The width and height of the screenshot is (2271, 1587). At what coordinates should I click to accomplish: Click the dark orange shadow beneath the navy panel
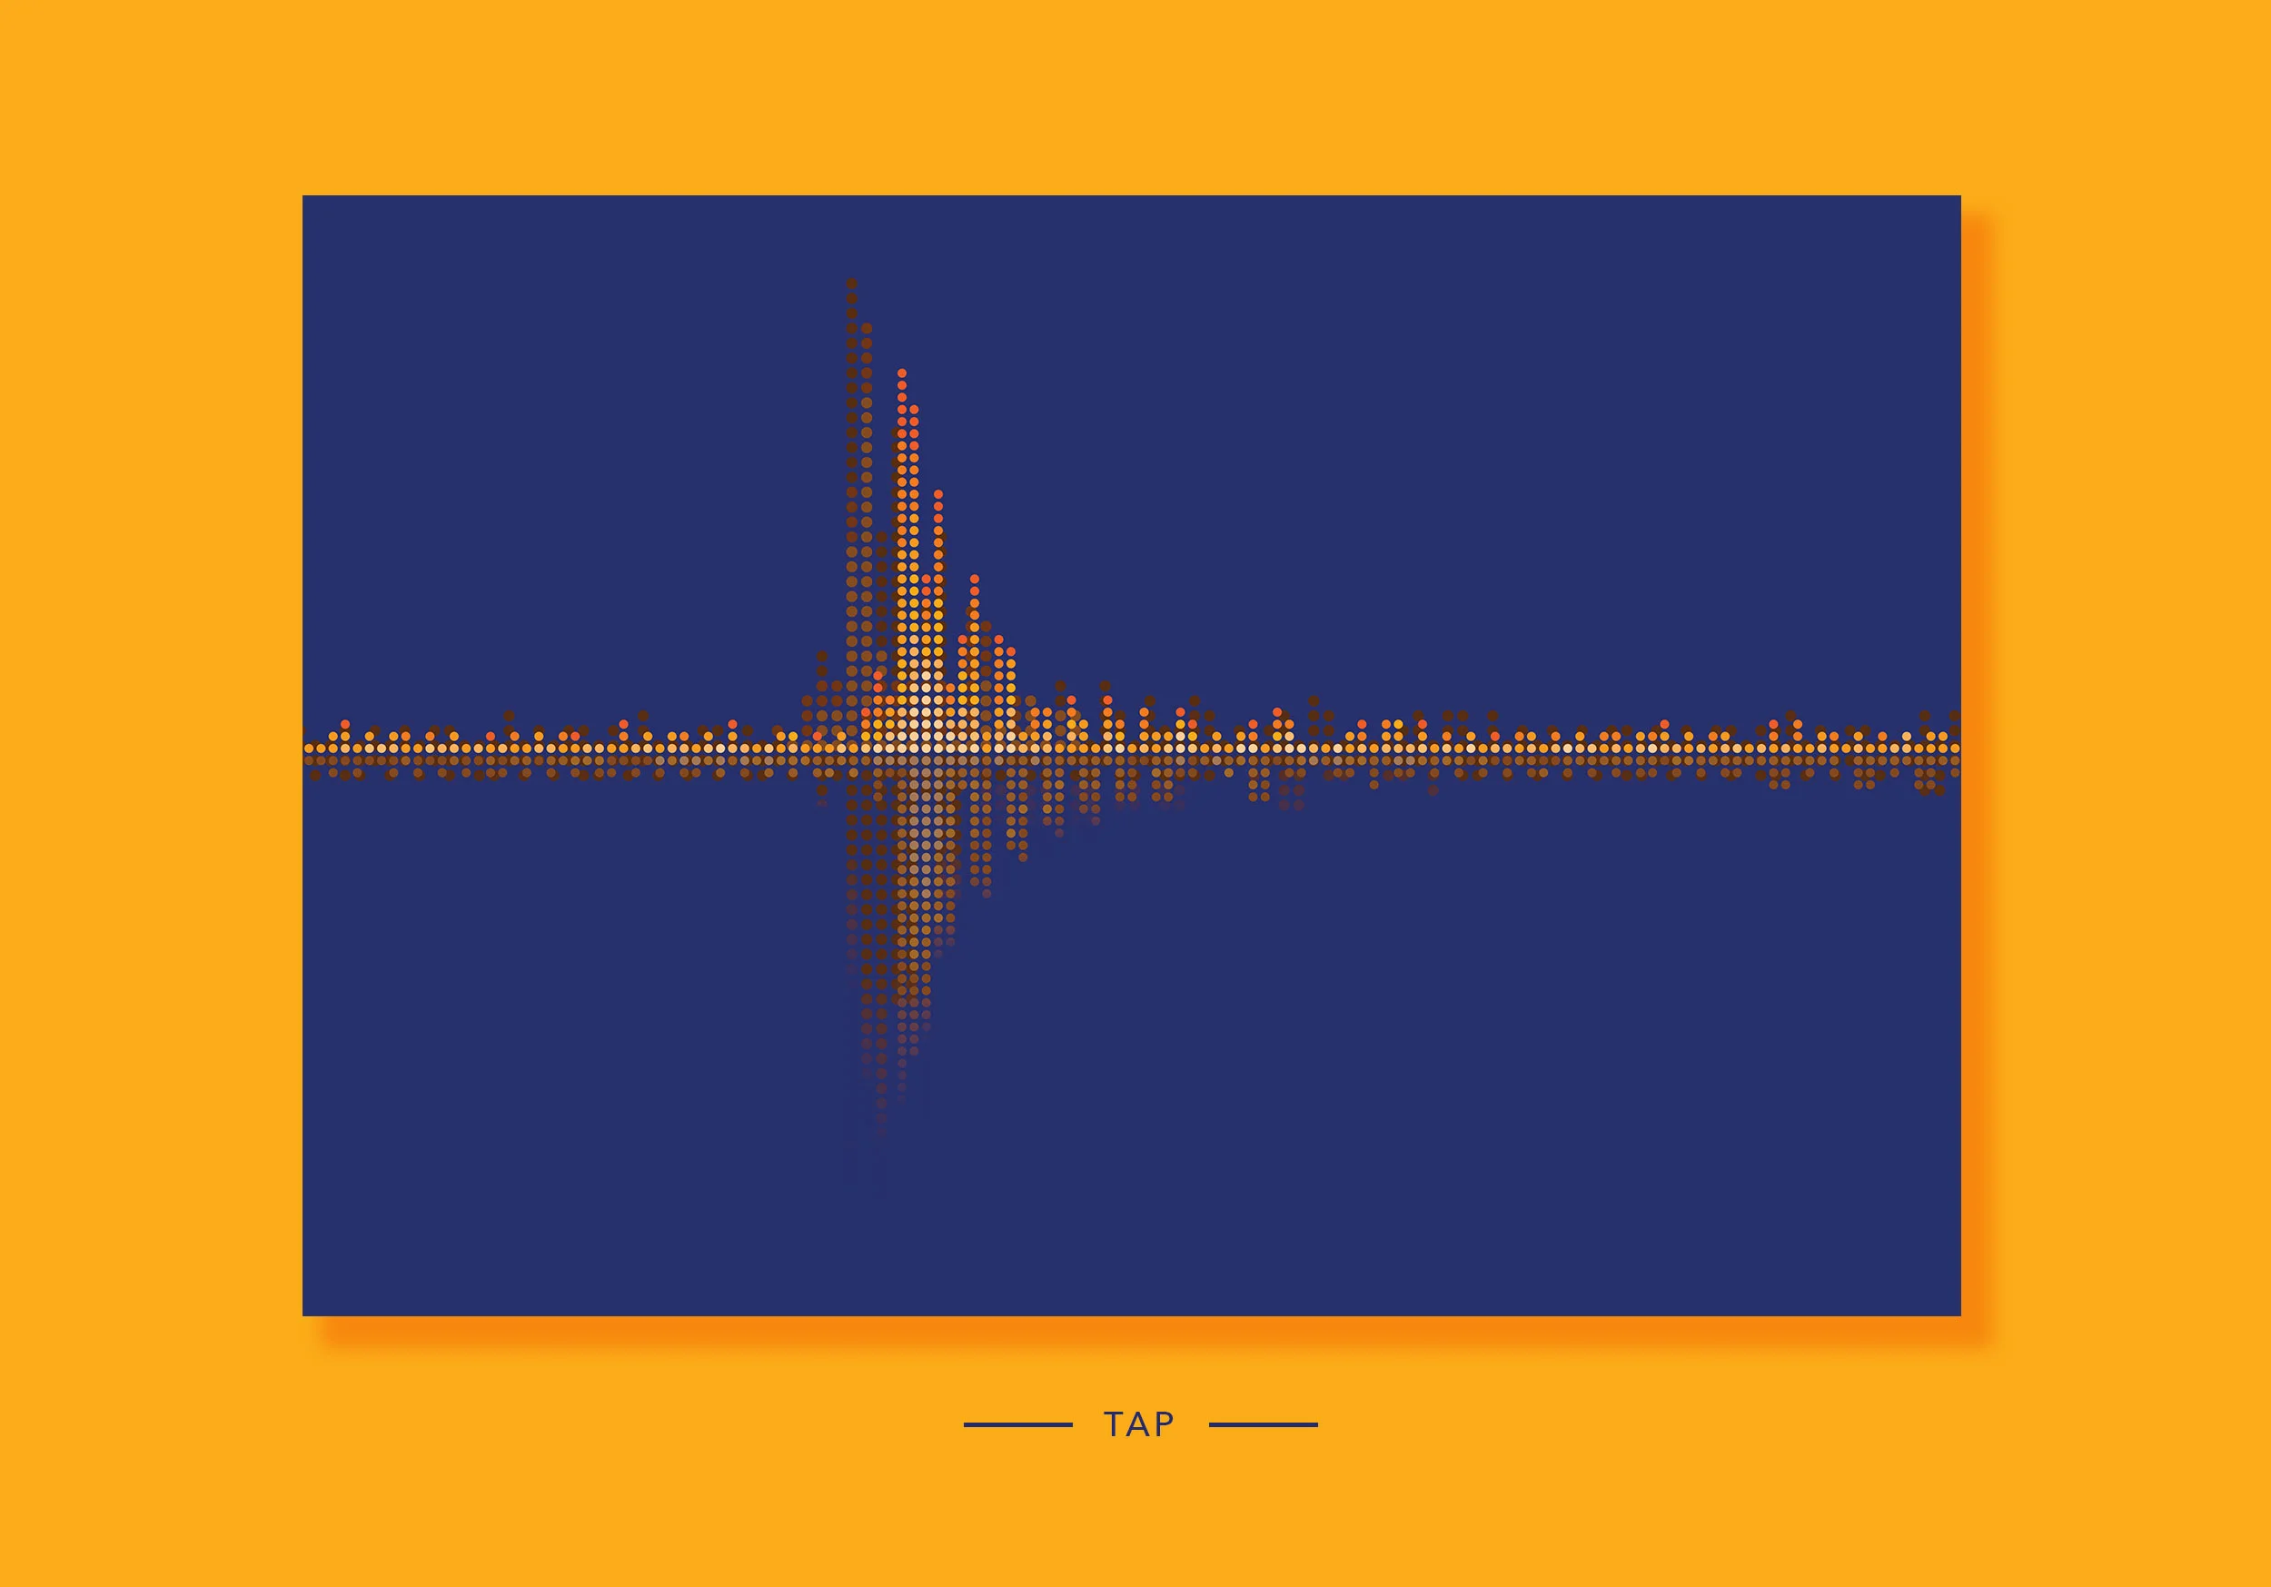click(1135, 1329)
